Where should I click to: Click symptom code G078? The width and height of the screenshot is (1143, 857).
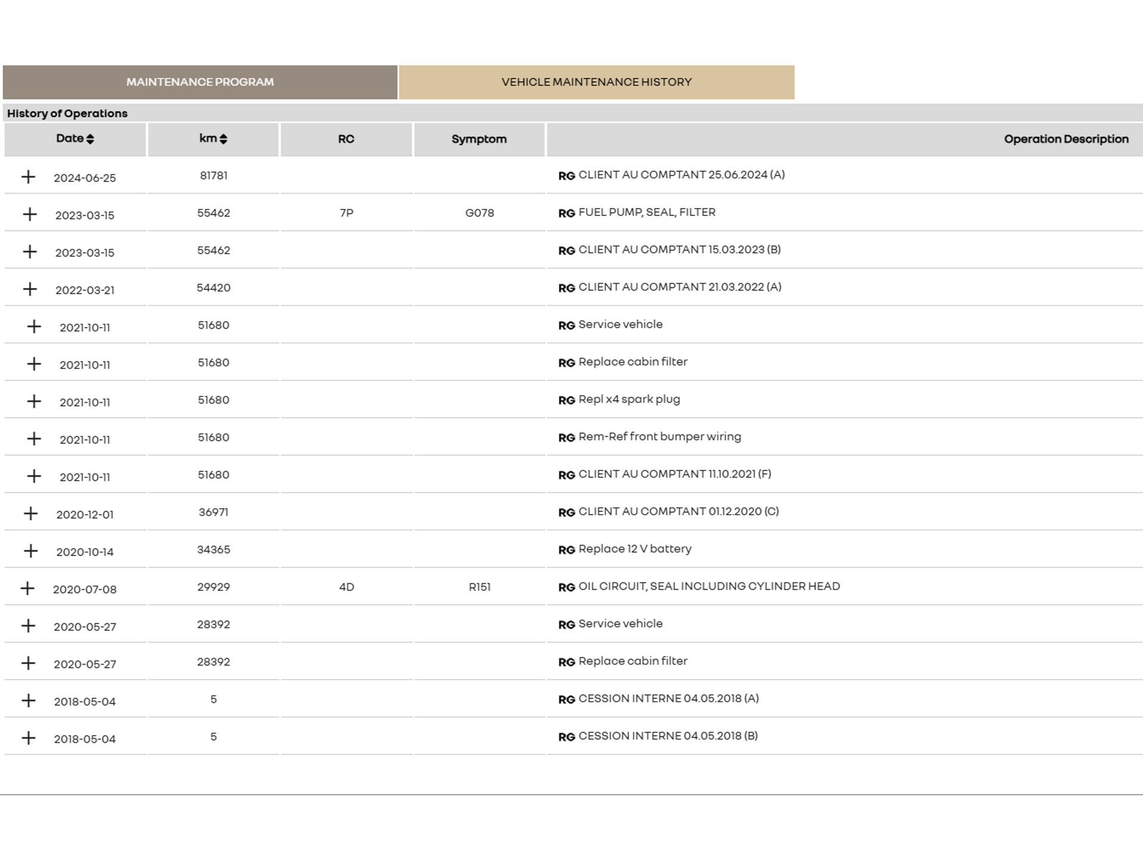(479, 213)
